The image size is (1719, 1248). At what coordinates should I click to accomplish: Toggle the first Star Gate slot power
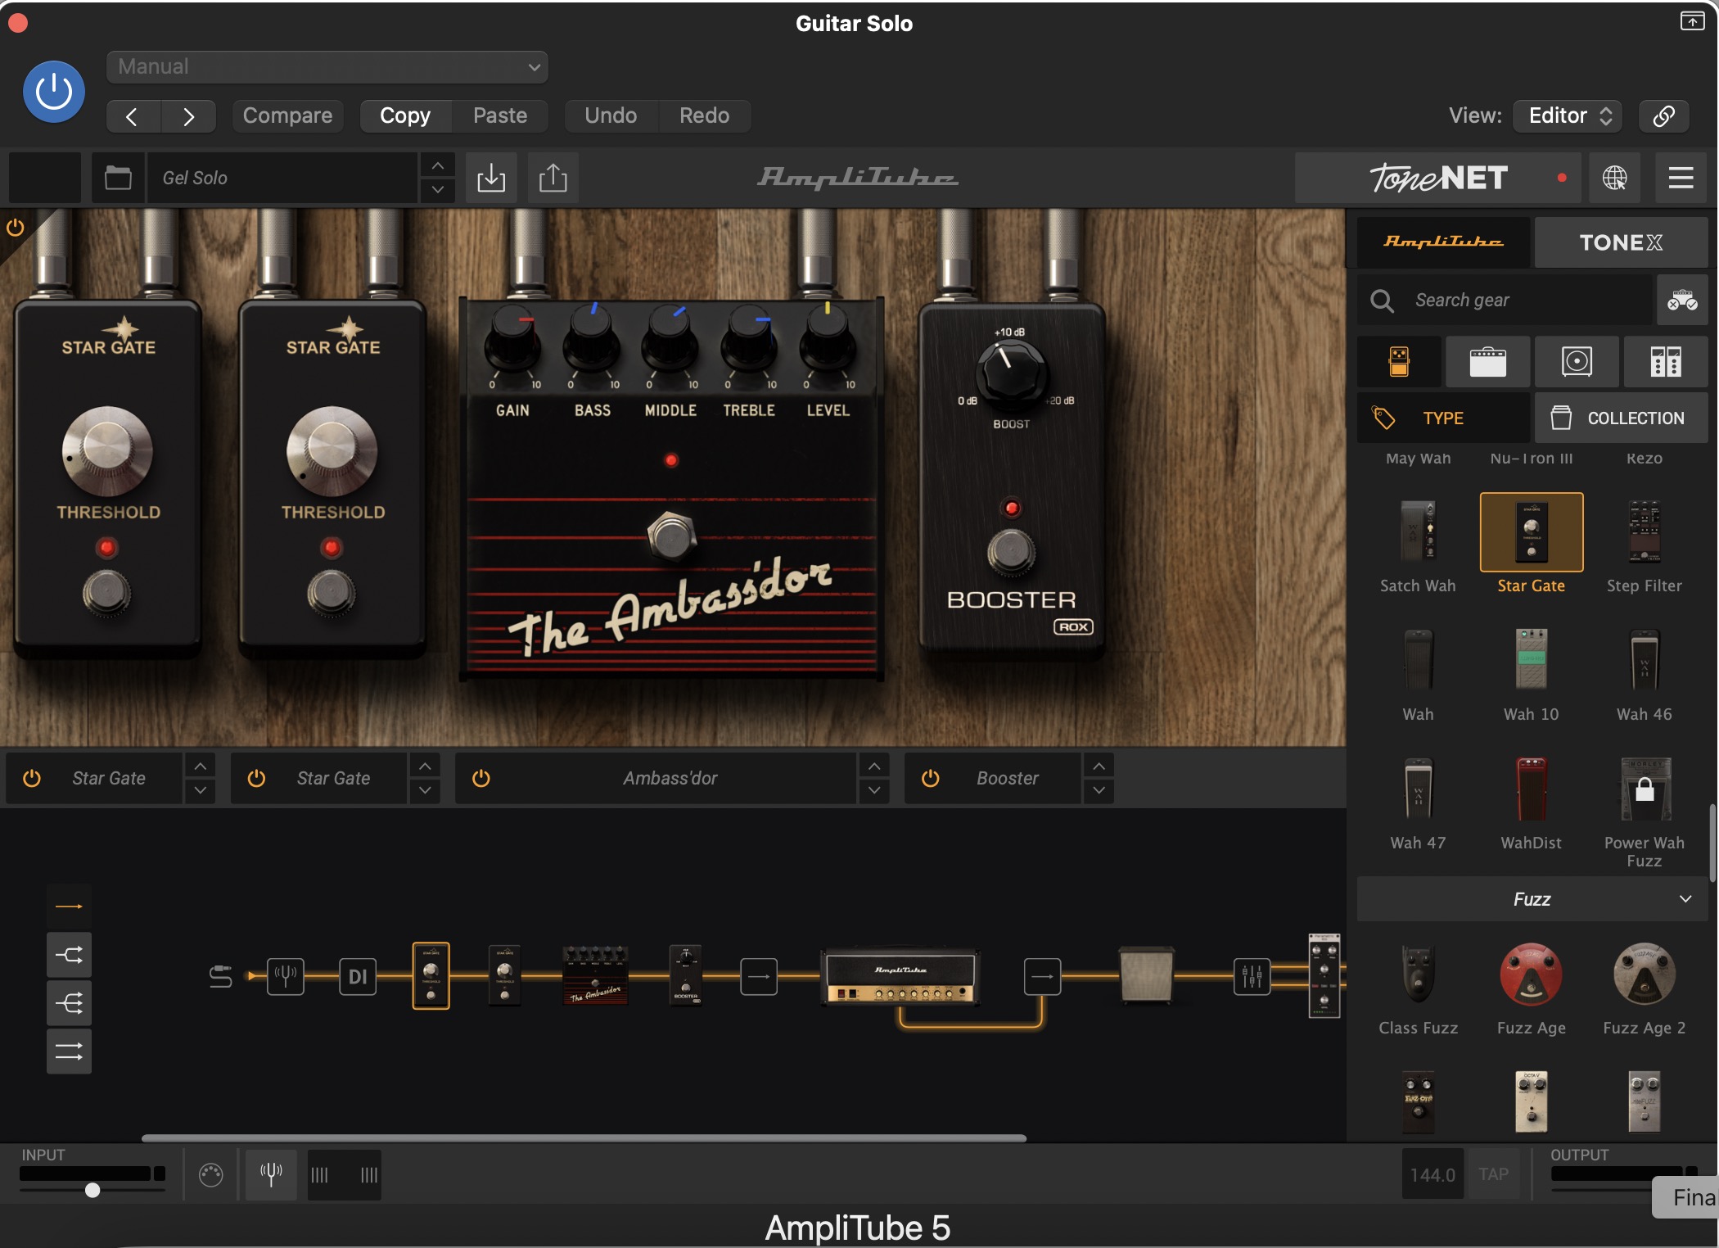point(32,778)
